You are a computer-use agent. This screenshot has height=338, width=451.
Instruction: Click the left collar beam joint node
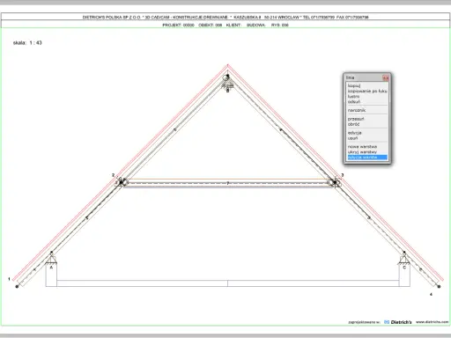(122, 182)
